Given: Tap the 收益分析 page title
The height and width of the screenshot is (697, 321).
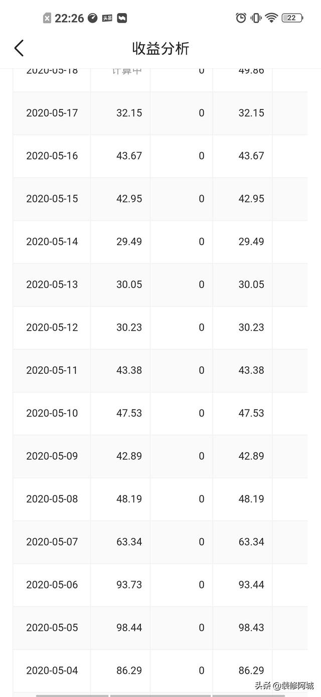Looking at the screenshot, I should (160, 48).
